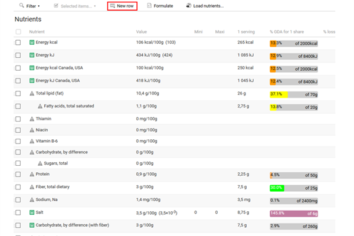Open the Filter dropdown arrow

point(39,6)
